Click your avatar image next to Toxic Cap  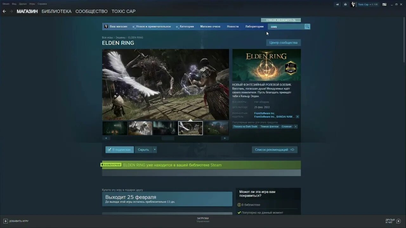coord(353,4)
